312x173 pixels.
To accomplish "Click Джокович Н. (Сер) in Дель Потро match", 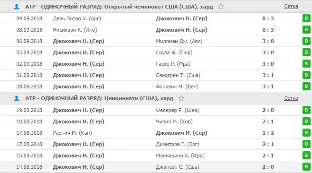I will coord(181,18).
